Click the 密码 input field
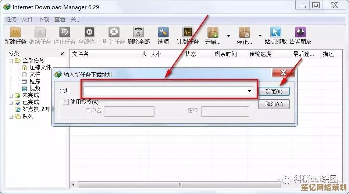This screenshot has width=349, height=194. pyautogui.click(x=225, y=111)
